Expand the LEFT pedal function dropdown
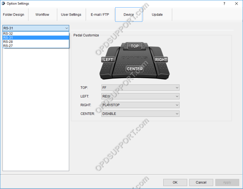Viewport: 243px width, 189px height. click(140, 96)
